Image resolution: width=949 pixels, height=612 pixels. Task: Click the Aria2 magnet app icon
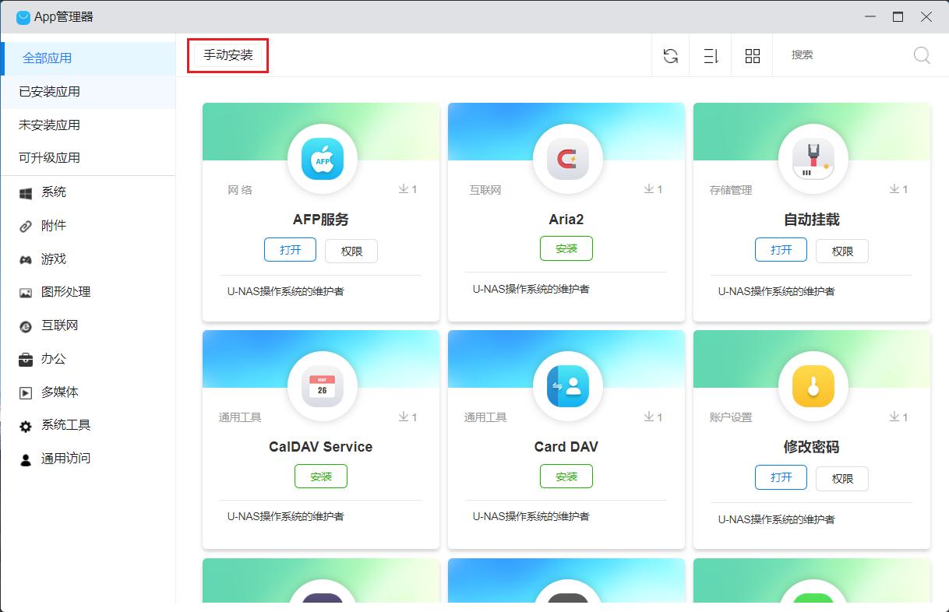tap(566, 160)
